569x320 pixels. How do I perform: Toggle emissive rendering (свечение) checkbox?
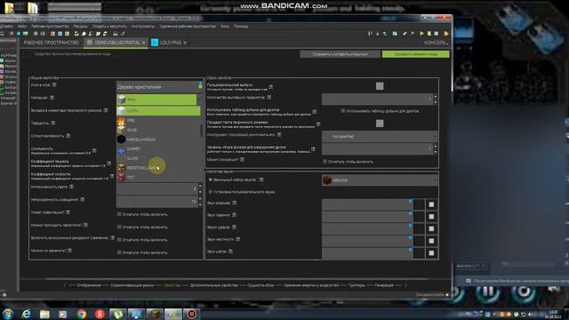pyautogui.click(x=119, y=239)
